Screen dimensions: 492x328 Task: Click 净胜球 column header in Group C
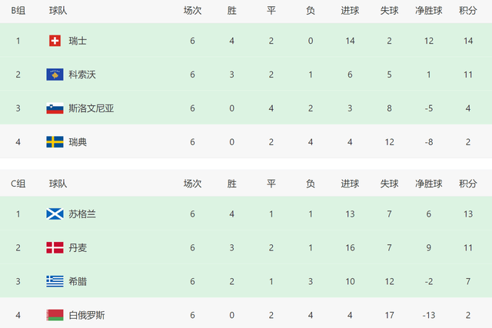pos(428,184)
